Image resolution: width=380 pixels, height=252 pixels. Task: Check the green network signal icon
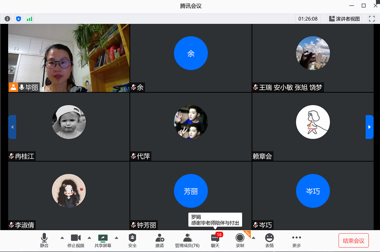29,19
